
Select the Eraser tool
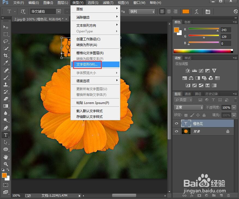point(6,99)
